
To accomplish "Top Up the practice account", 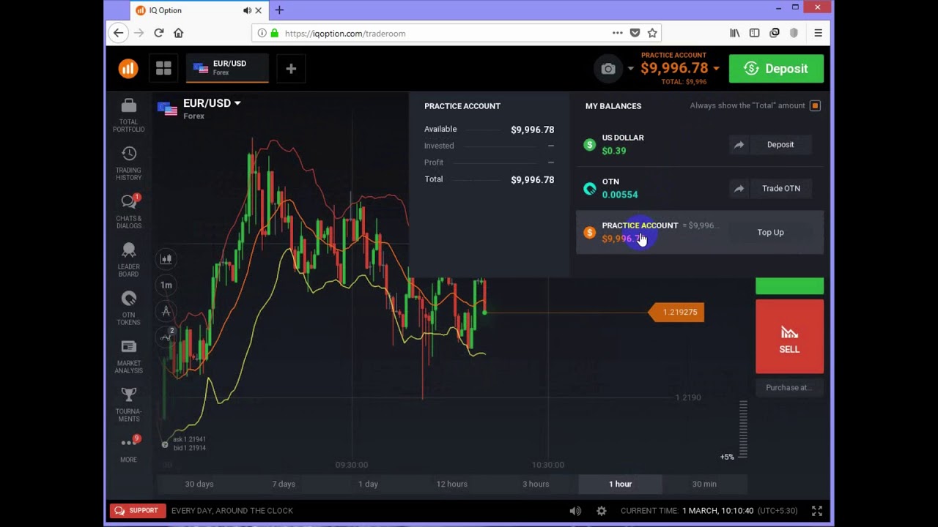I will click(x=770, y=233).
